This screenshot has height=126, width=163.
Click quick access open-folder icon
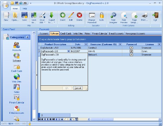click(12, 3)
